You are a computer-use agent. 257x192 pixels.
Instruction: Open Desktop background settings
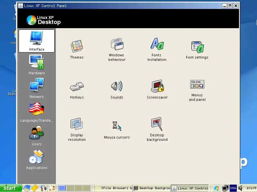point(157,129)
